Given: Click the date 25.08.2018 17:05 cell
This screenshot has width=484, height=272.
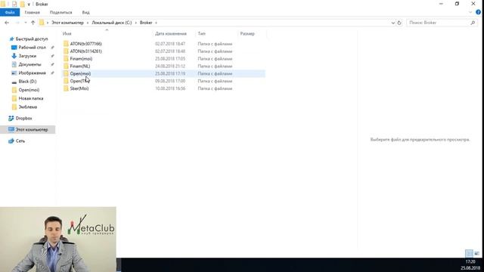Looking at the screenshot, I should tap(170, 59).
